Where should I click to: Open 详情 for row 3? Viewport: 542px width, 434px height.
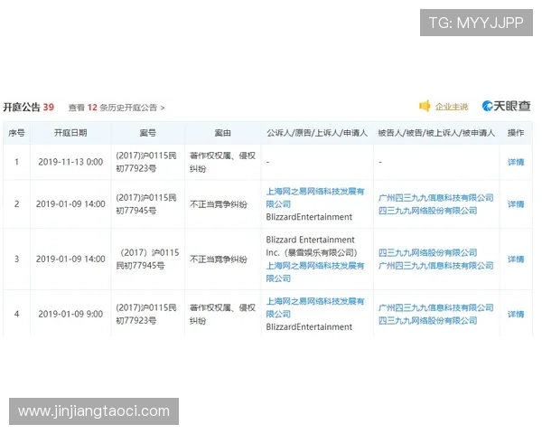coord(516,259)
